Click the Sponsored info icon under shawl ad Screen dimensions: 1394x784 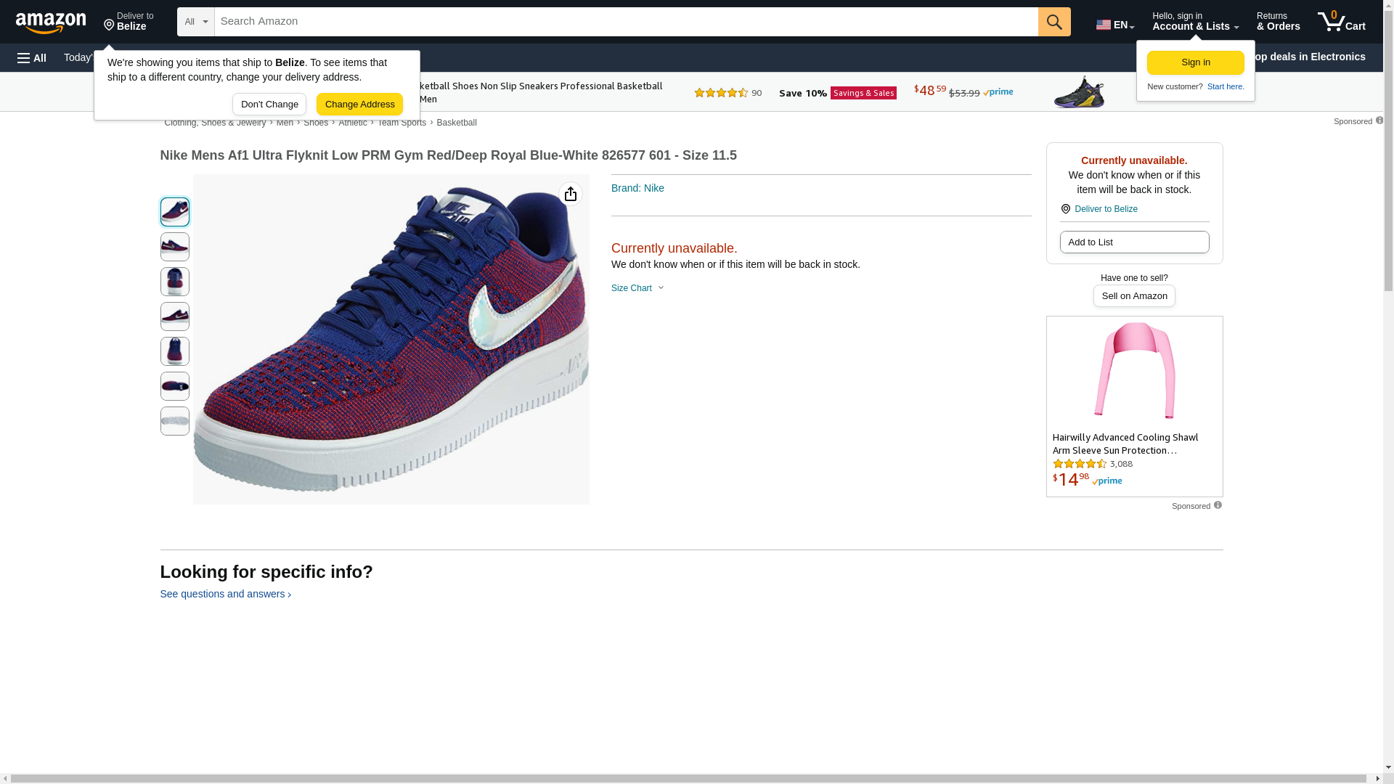point(1218,505)
